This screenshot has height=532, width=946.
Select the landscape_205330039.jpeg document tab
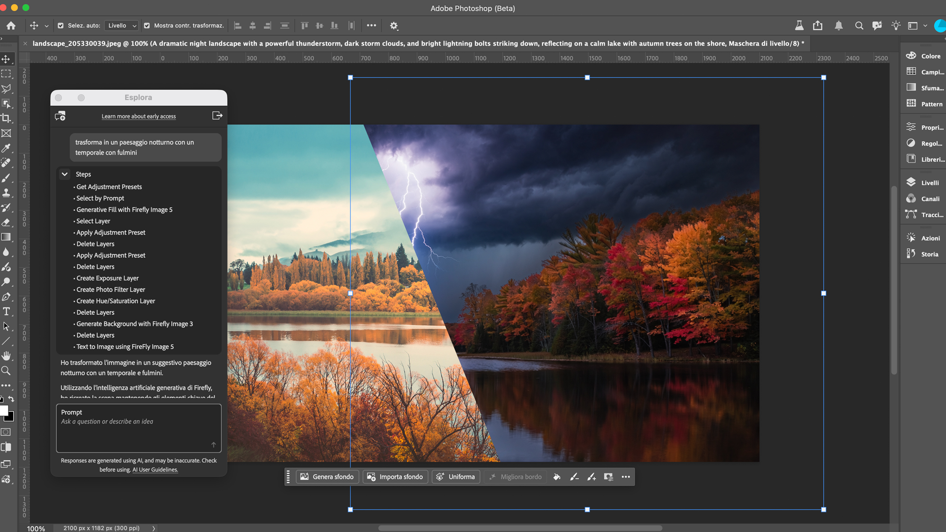[416, 44]
